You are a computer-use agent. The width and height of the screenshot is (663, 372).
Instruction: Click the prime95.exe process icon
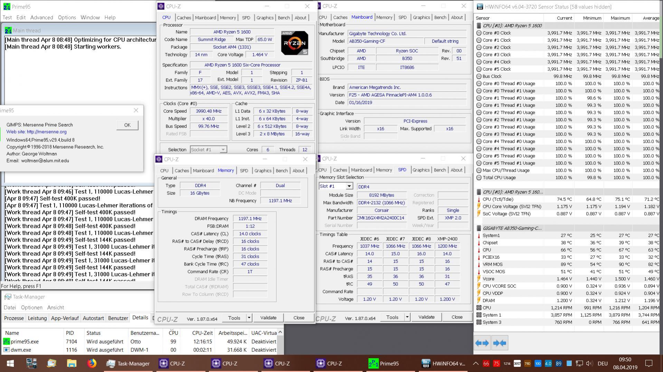pyautogui.click(x=6, y=342)
